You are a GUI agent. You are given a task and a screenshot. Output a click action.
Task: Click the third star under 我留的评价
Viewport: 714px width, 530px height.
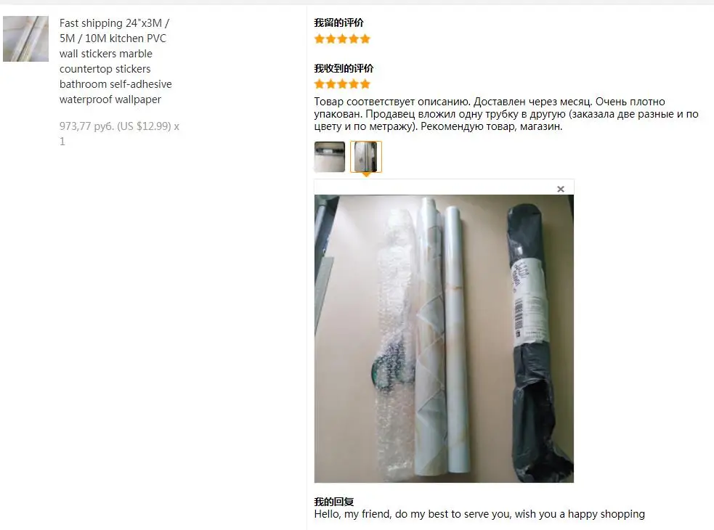click(x=342, y=38)
